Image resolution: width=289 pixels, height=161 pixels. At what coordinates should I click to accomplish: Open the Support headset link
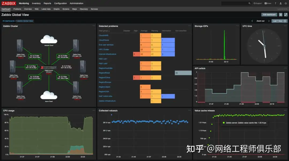point(258,3)
